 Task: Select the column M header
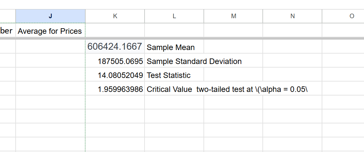[x=233, y=16]
